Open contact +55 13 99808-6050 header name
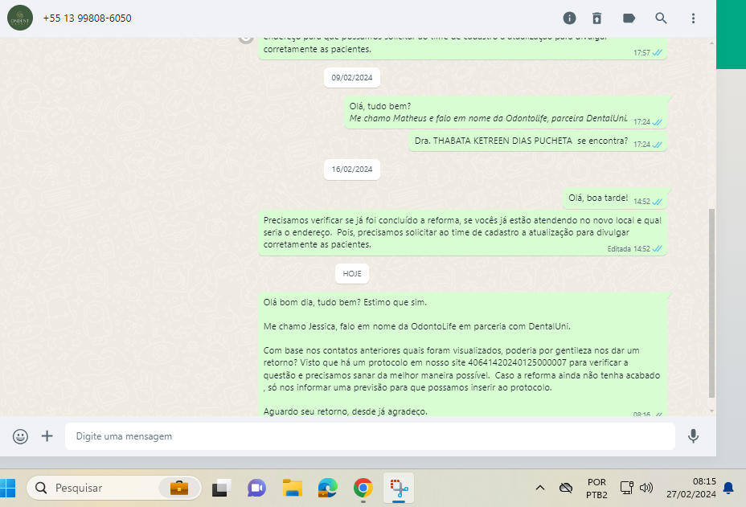The image size is (746, 507). click(87, 18)
